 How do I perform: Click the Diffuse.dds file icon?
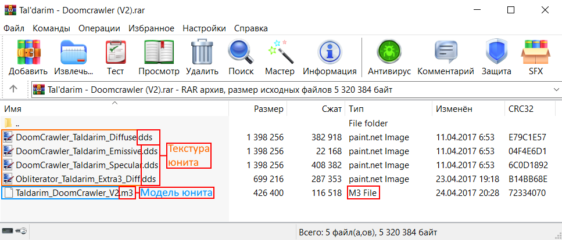pyautogui.click(x=8, y=137)
